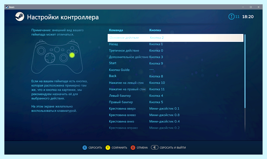This screenshot has width=267, height=159.
Task: Select the Крестовина влево row
Action: click(175, 115)
